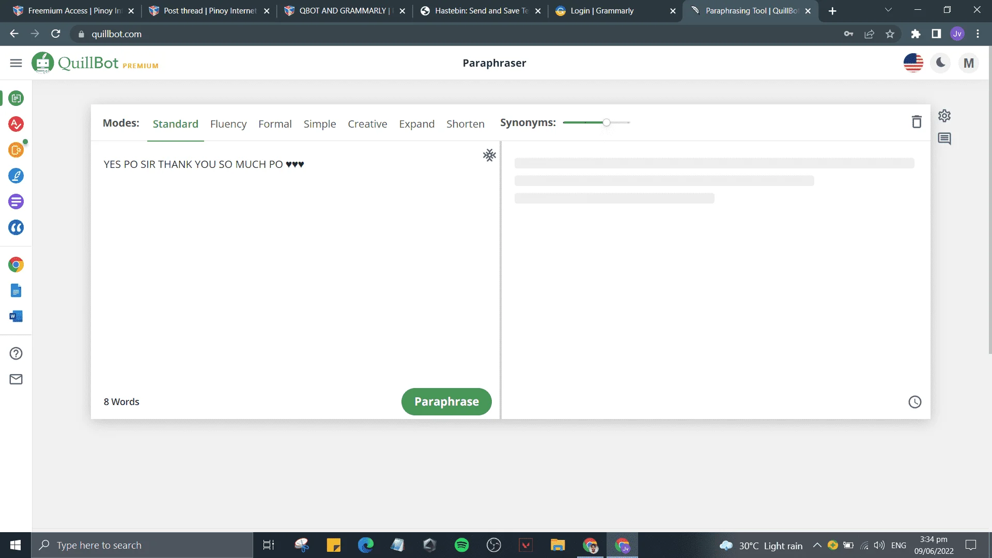The image size is (992, 558).
Task: Switch to the Login | Grammarly browser tab
Action: (x=615, y=11)
